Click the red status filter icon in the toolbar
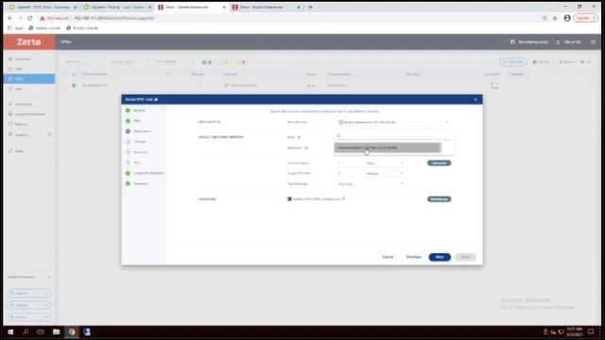 (244, 62)
